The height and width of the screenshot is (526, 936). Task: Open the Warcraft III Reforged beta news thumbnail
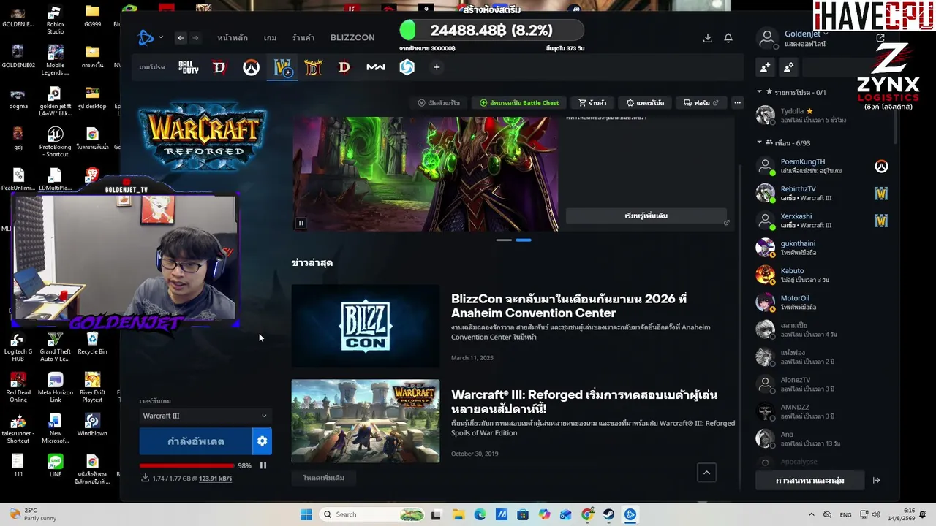[x=366, y=421]
